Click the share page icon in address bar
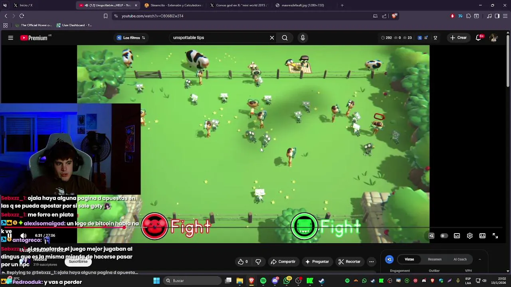Image resolution: width=511 pixels, height=287 pixels. [x=384, y=16]
